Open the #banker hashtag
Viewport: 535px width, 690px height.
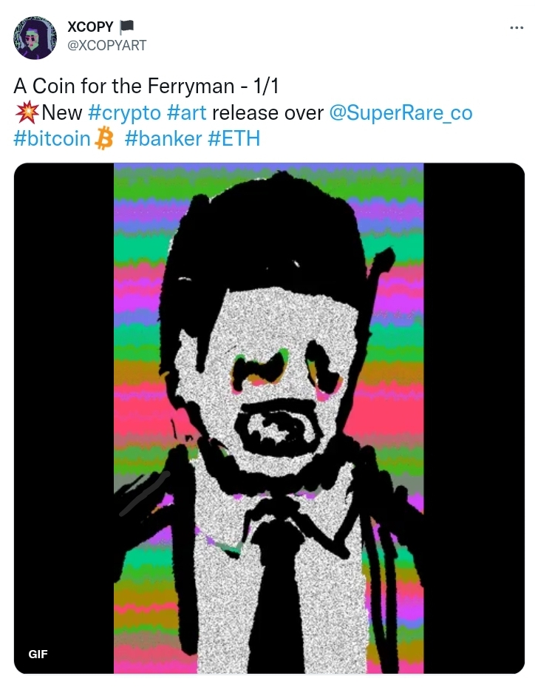[163, 138]
